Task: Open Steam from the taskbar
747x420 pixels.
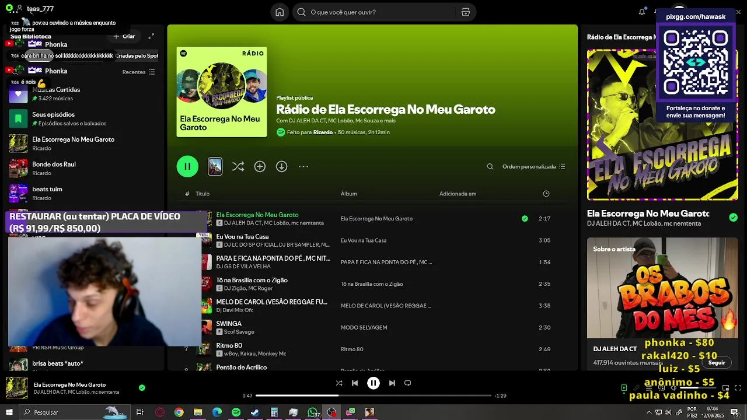Action: coord(255,412)
